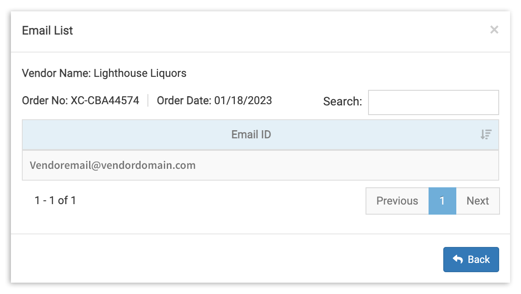This screenshot has width=521, height=294.
Task: Click the 1 - 1 of 1 record count
Action: pyautogui.click(x=55, y=200)
